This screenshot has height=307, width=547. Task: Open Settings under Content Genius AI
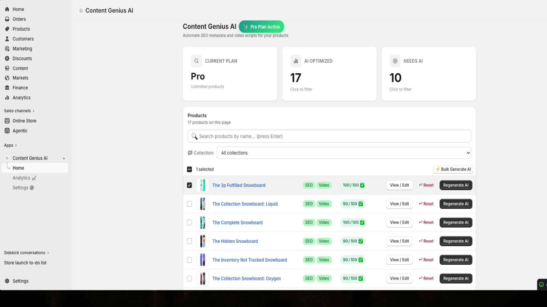(x=23, y=188)
